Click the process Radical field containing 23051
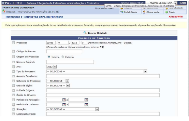The image size is (189, 121). click(x=51, y=43)
